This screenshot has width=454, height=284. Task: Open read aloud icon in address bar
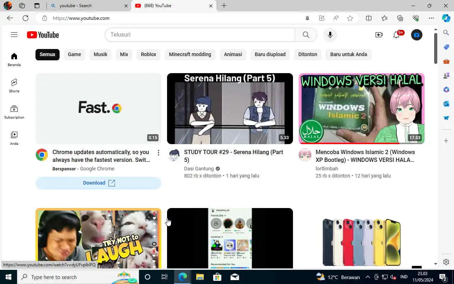pos(336,18)
